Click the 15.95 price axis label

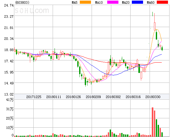pyautogui.click(x=9, y=72)
